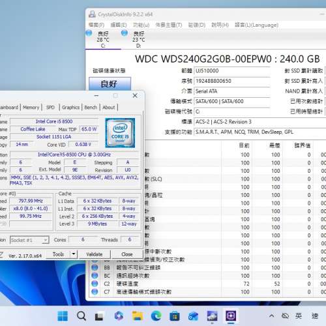Show hidden tray icons chevron
Screen dimensions: 326x326
[x=271, y=316]
